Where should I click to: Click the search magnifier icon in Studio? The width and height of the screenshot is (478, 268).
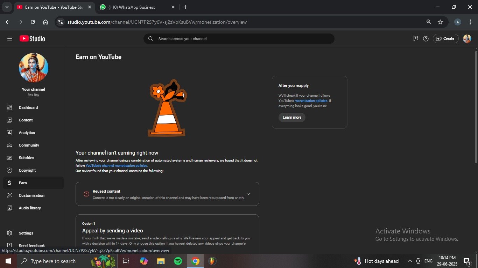pos(150,39)
